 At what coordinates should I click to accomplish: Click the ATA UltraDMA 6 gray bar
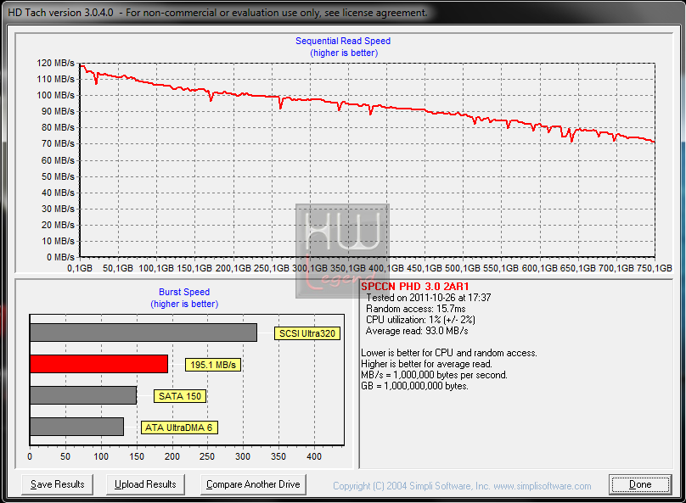point(76,427)
